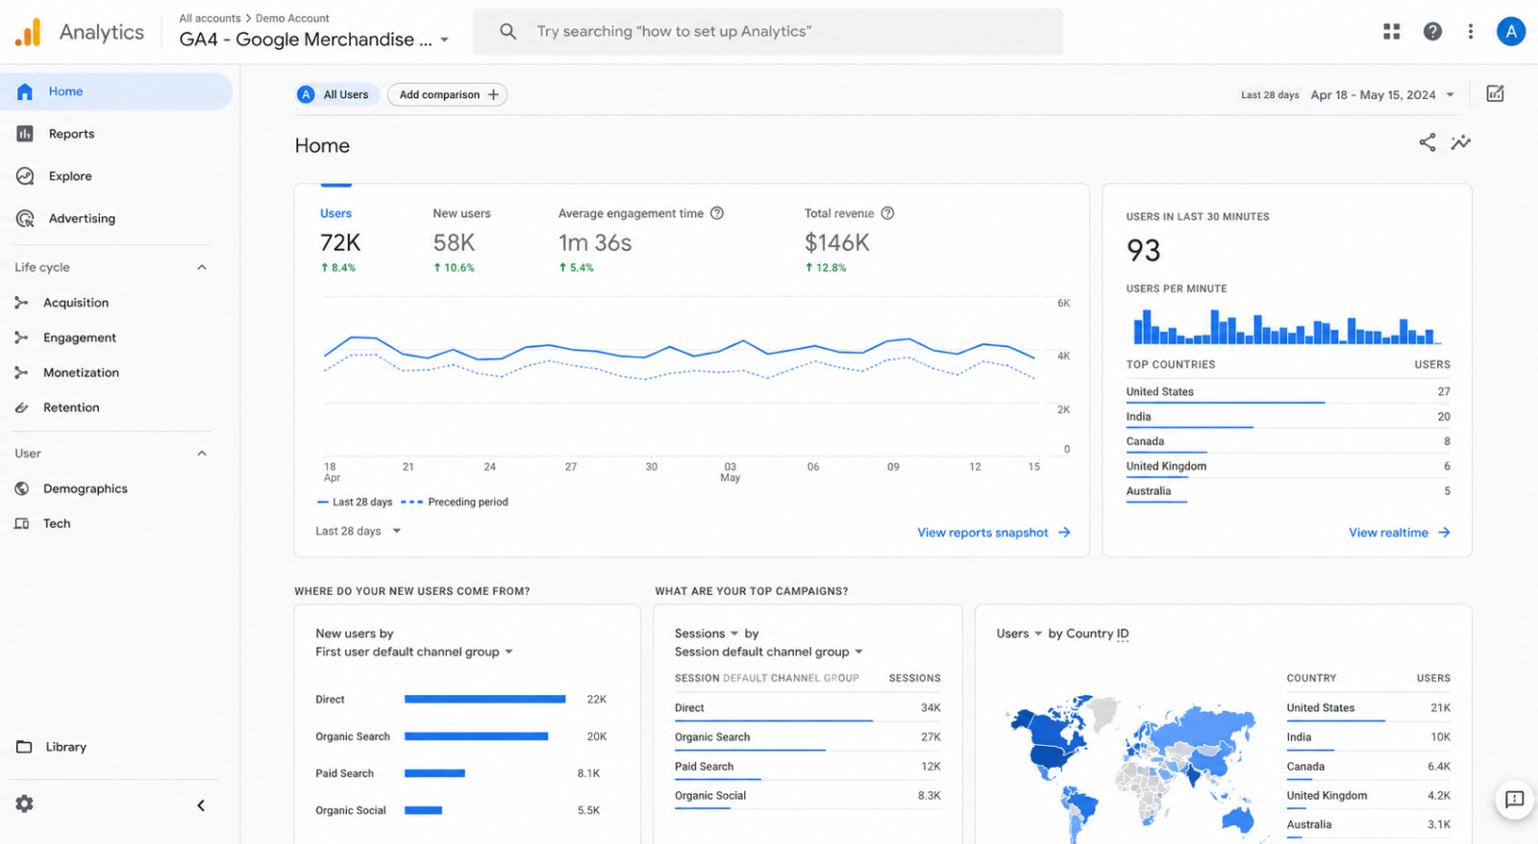Viewport: 1538px width, 844px height.
Task: Click India row in top countries
Action: coord(1288,417)
